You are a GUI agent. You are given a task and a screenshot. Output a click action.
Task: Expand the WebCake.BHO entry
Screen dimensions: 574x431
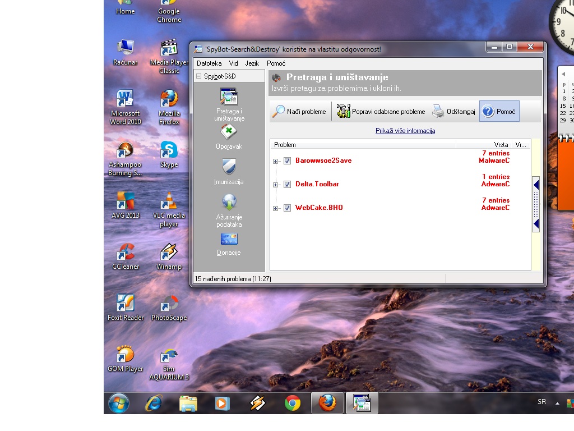tap(275, 208)
